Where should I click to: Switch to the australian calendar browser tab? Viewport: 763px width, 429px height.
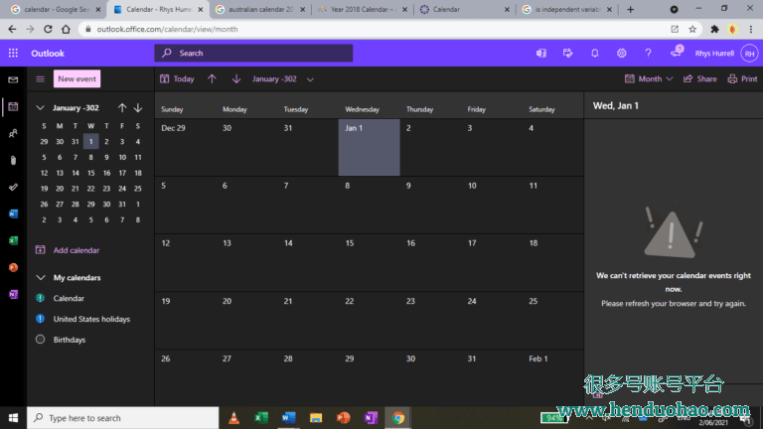click(261, 9)
